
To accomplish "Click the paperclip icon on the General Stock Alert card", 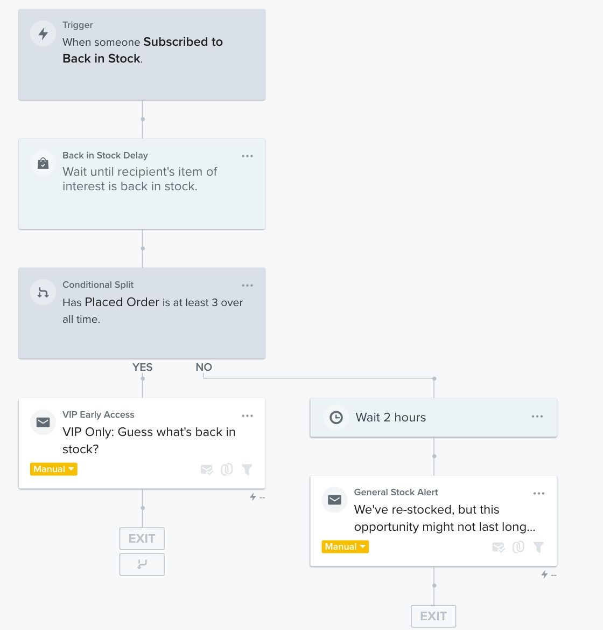I will coord(518,546).
